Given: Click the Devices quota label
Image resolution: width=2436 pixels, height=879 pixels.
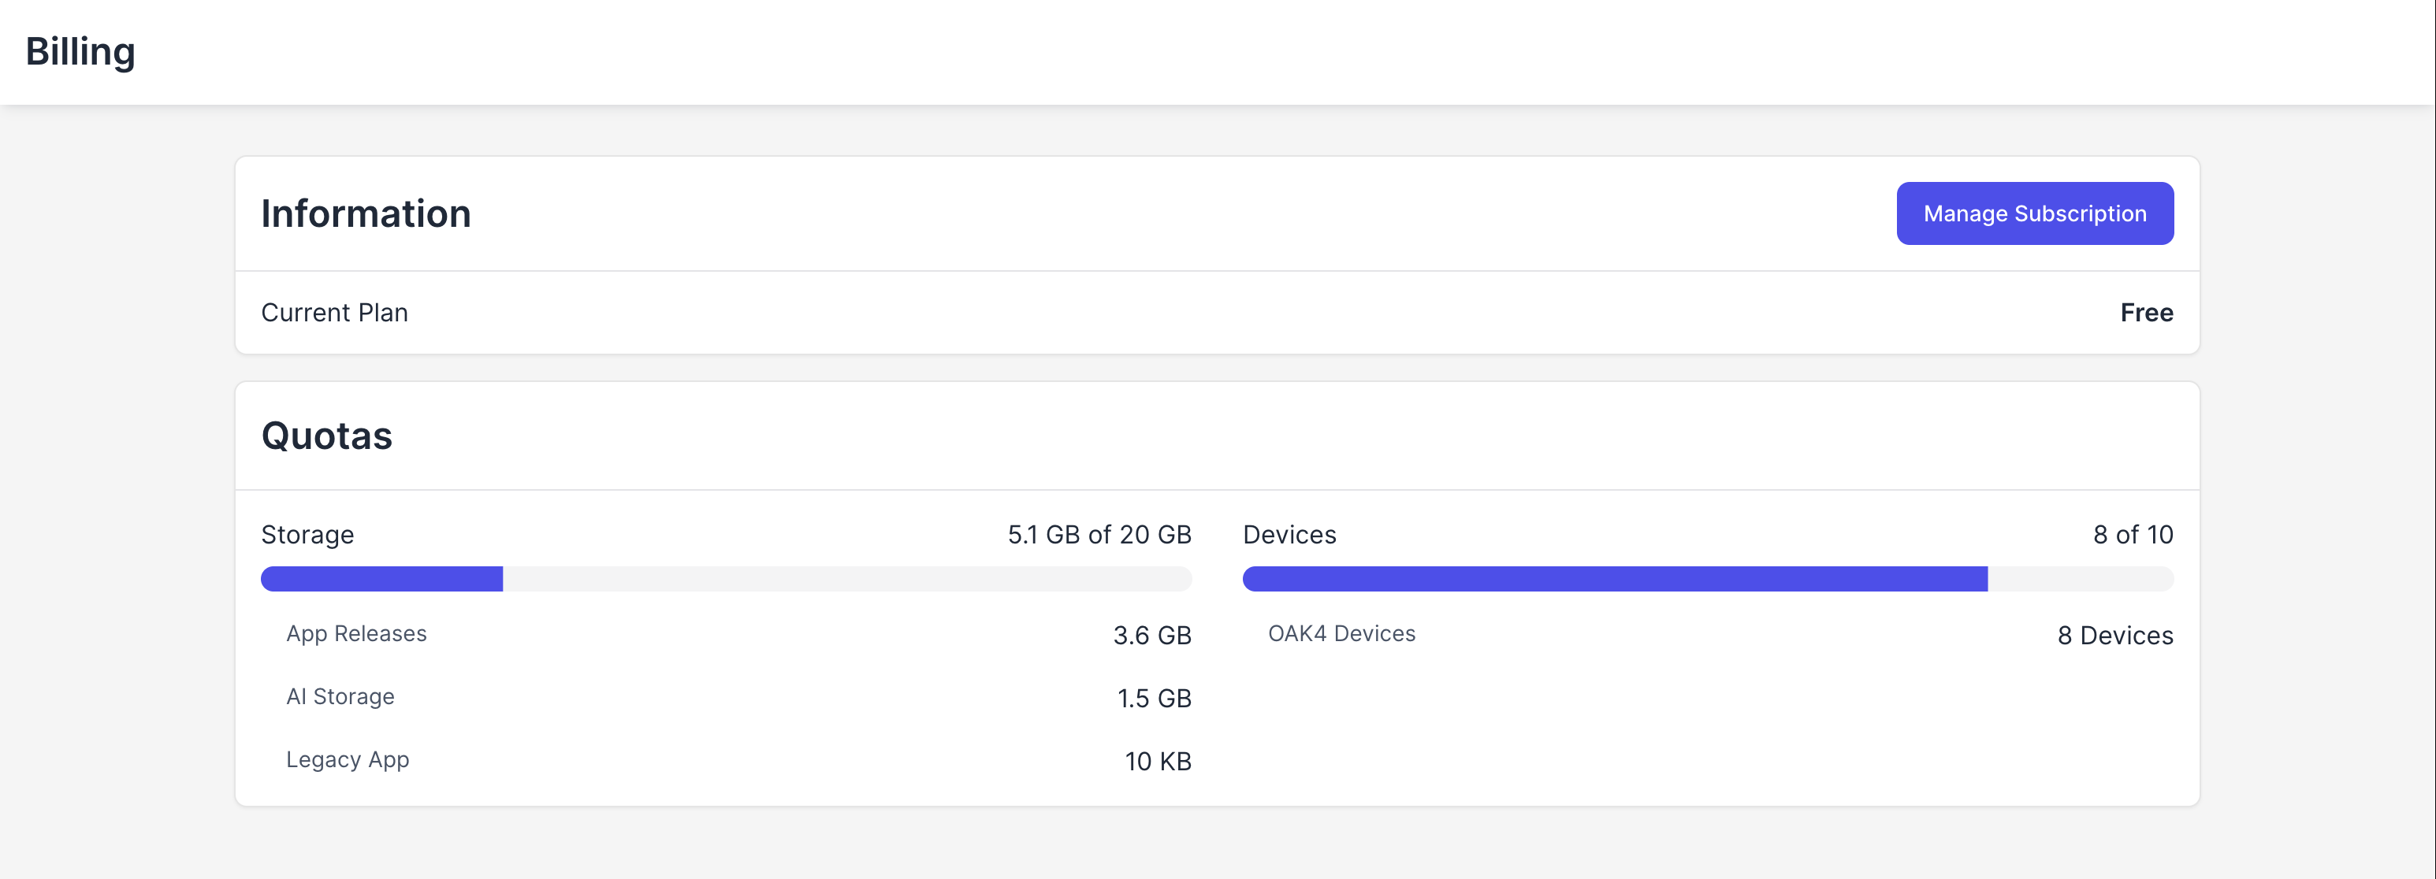Looking at the screenshot, I should (x=1289, y=535).
